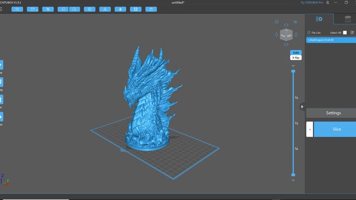Screen dimensions: 356x200
Task: Click the account user icon in title bar
Action: 328,2
